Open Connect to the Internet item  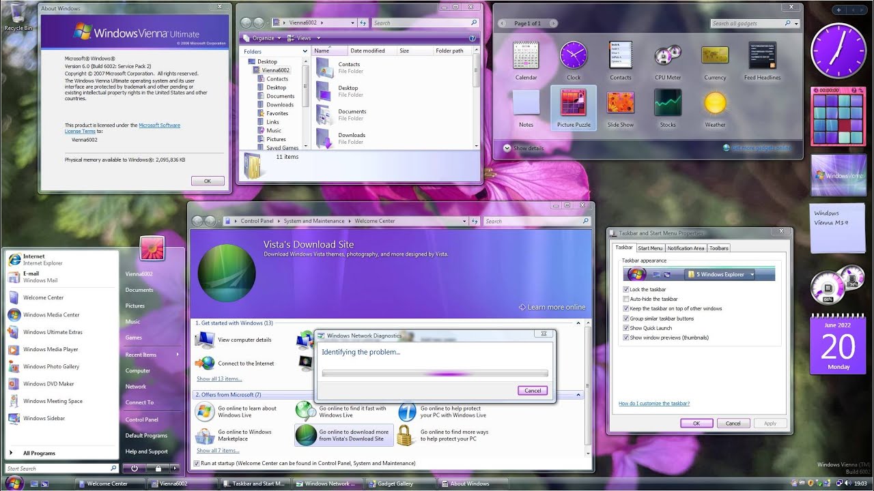pos(235,363)
